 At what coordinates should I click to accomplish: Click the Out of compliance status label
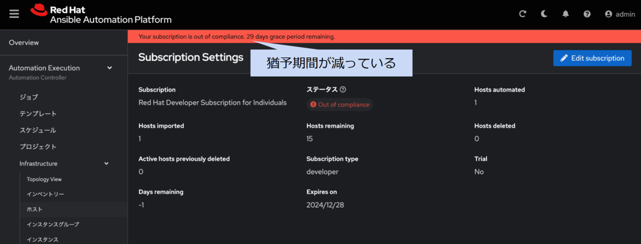340,104
